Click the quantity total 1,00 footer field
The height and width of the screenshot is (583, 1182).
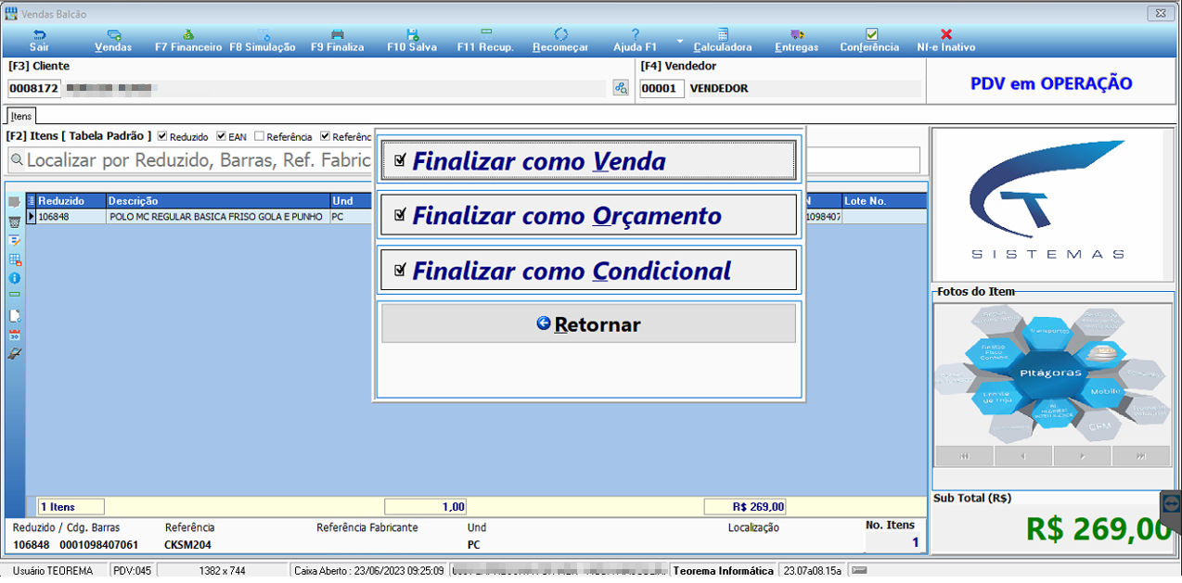(425, 507)
